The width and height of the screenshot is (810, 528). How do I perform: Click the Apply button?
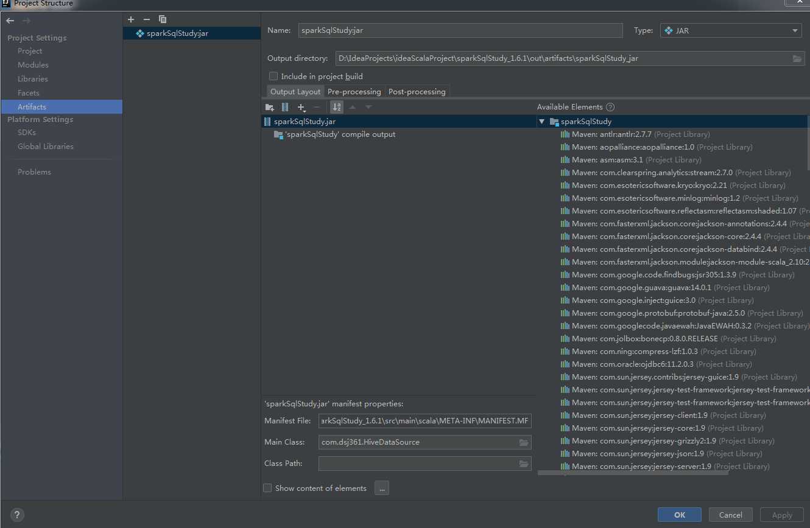click(x=782, y=515)
